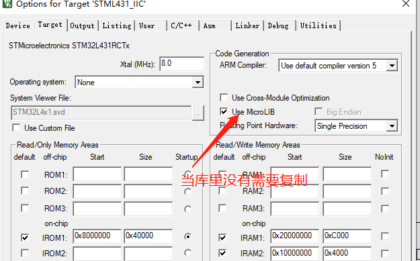Click the ROM3 Start address field
This screenshot has width=420, height=261.
(97, 209)
